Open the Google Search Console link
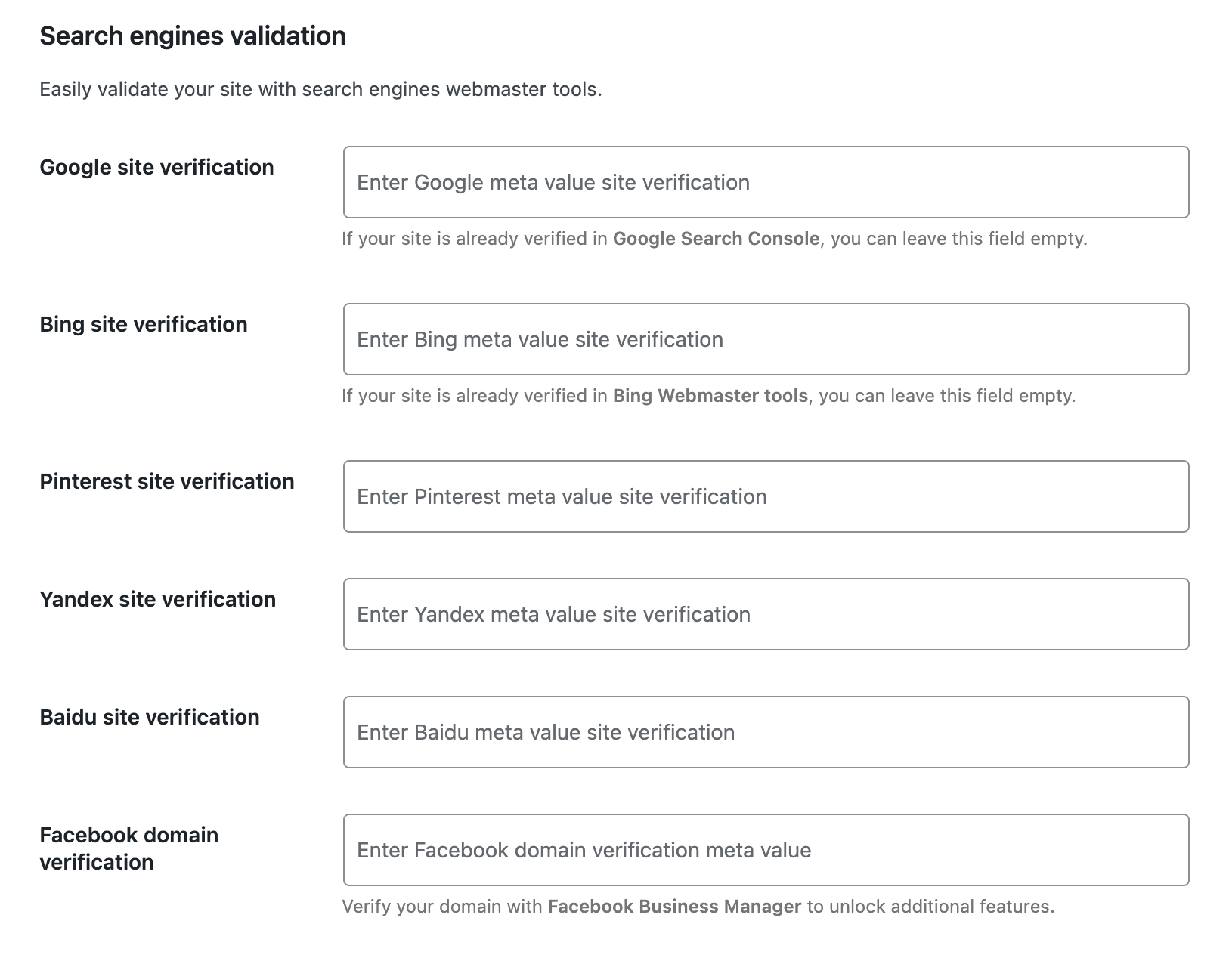 point(716,239)
